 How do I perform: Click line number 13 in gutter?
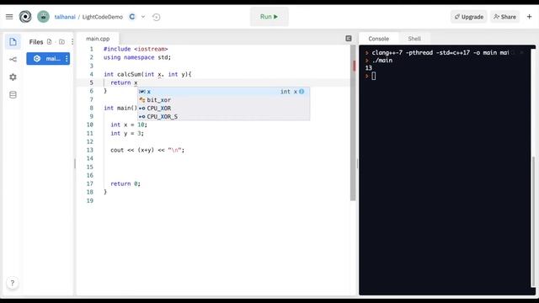[x=90, y=150]
